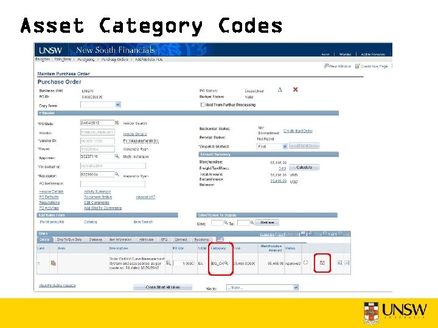Click the Lines grid zoom icon
This screenshot has height=328, width=438.
click(x=303, y=233)
